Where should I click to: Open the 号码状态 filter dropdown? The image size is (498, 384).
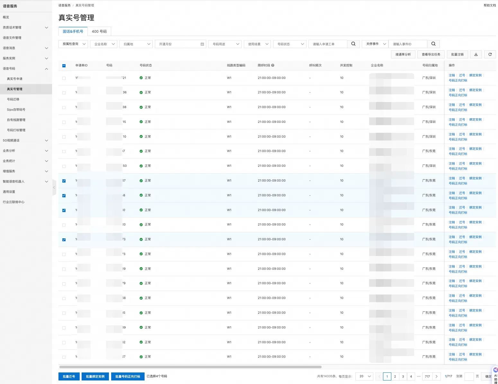[x=290, y=44]
